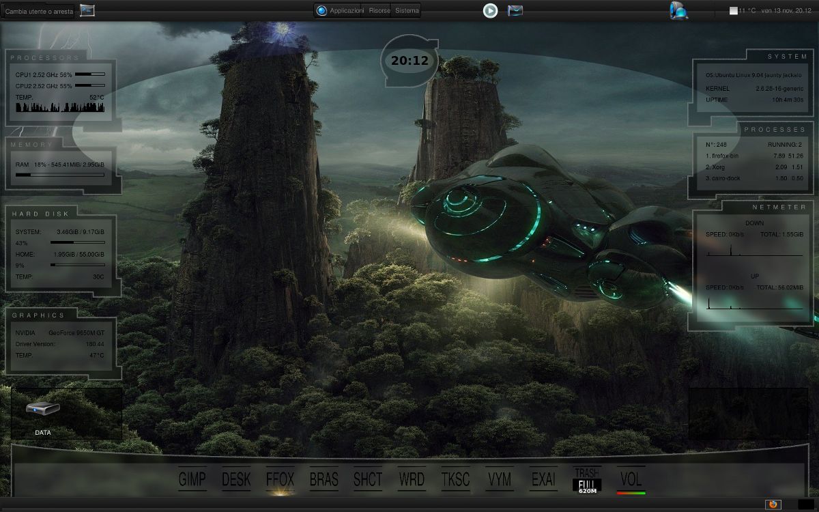Click the Firefox icon in the bottom panel
The height and width of the screenshot is (512, 819).
point(773,504)
